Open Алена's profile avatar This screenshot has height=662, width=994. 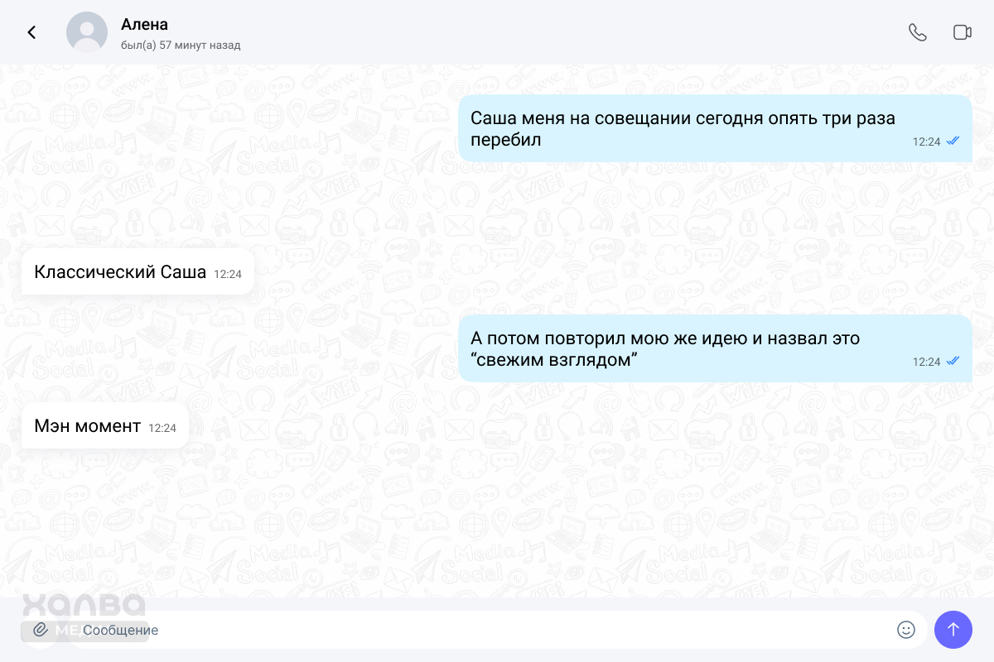pos(87,32)
